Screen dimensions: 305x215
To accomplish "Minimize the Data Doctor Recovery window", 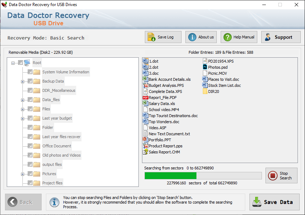I will pyautogui.click(x=264, y=5).
